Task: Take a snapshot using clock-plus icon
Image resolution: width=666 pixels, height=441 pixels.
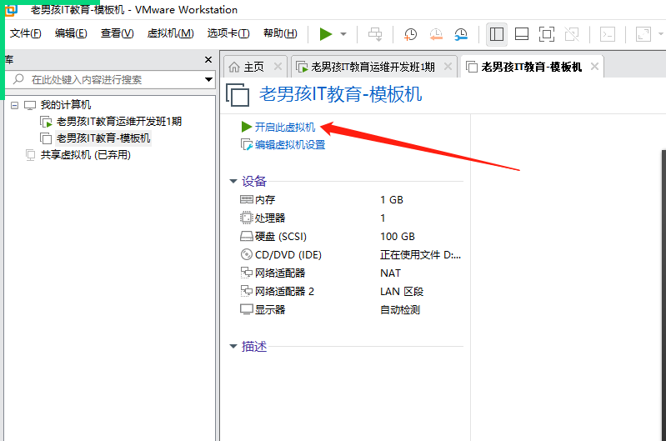Action: point(410,34)
